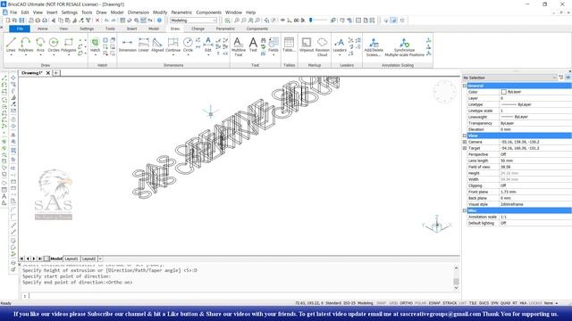Select the Polylines tool

tap(26, 45)
